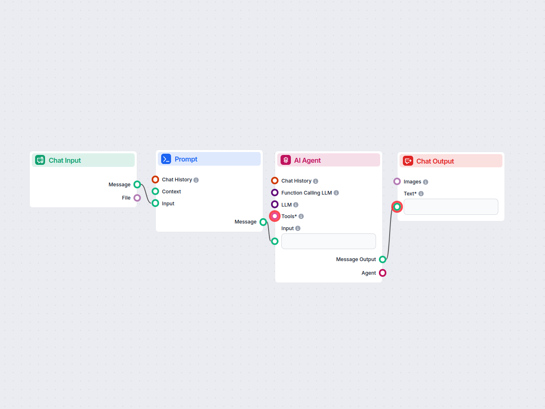Open the info tooltip next to Tools* on AI Agent
This screenshot has height=409, width=545.
pos(301,216)
